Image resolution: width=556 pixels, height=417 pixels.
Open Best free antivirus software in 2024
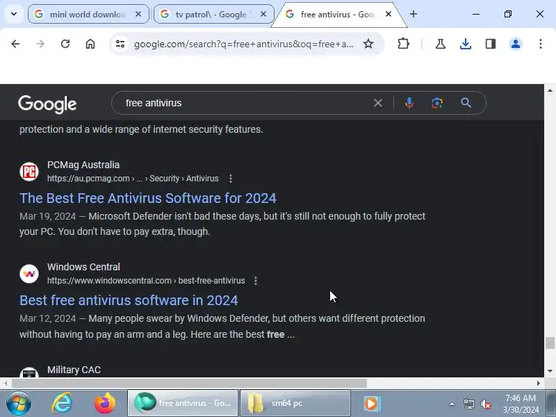coord(129,300)
